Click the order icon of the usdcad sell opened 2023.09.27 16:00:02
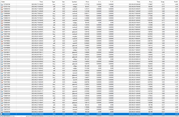Viewport: 179px width, 117px height. 2,9
